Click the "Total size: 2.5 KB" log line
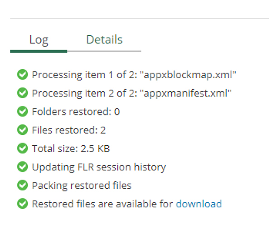Image resolution: width=272 pixels, height=238 pixels. click(x=71, y=148)
